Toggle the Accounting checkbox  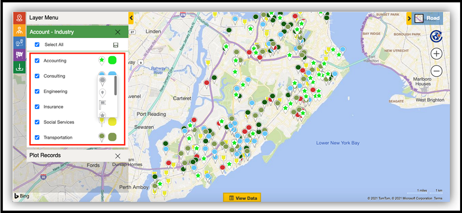click(x=37, y=61)
